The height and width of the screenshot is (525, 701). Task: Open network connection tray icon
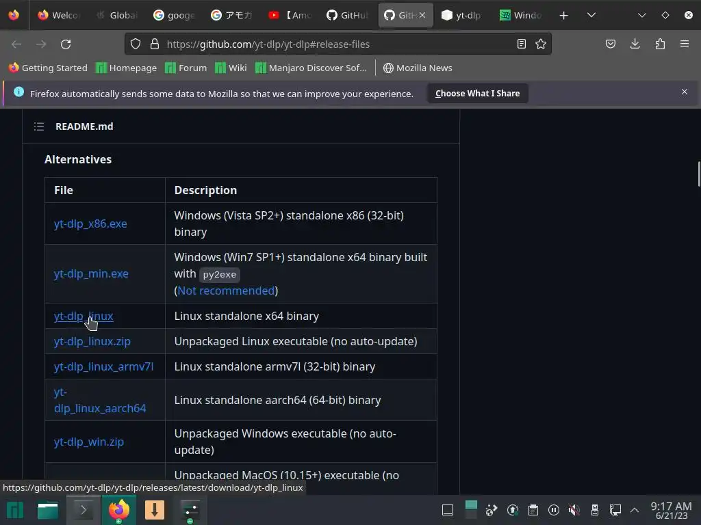(615, 510)
